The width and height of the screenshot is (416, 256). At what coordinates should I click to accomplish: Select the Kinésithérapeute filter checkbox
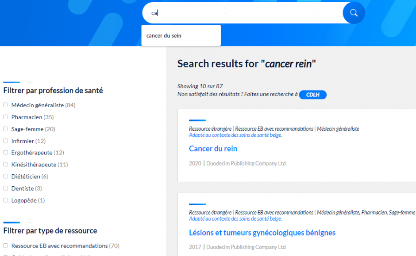(x=6, y=164)
